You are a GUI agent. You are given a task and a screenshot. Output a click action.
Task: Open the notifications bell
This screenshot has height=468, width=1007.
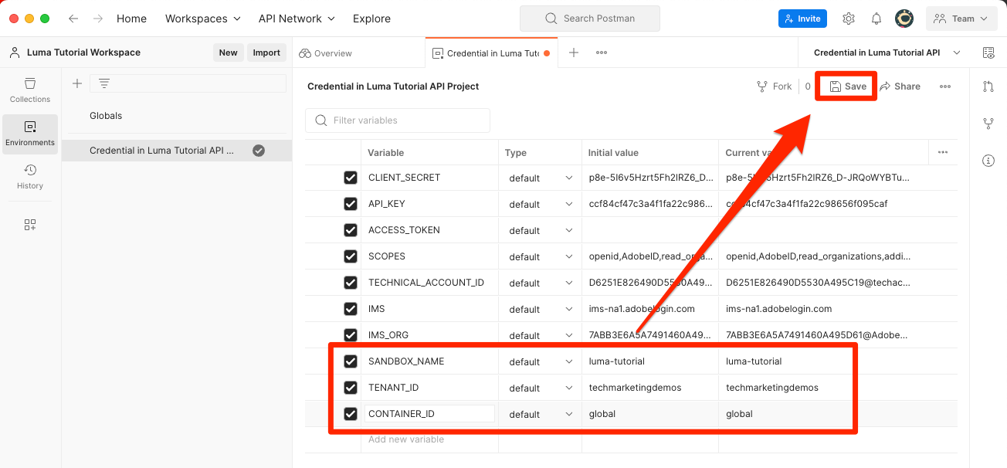tap(876, 19)
